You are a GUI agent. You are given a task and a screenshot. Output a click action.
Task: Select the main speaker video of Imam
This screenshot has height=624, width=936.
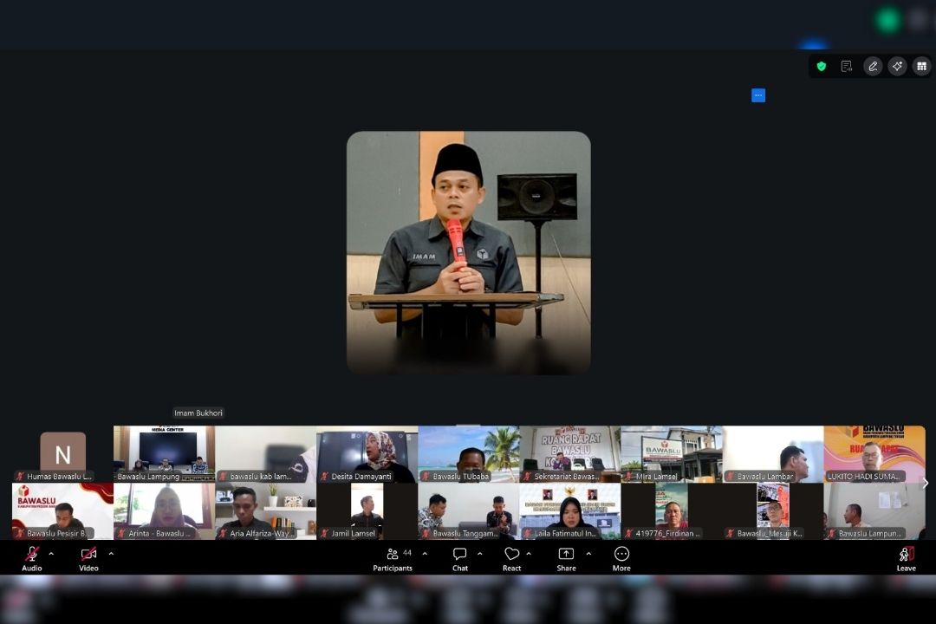tap(469, 252)
